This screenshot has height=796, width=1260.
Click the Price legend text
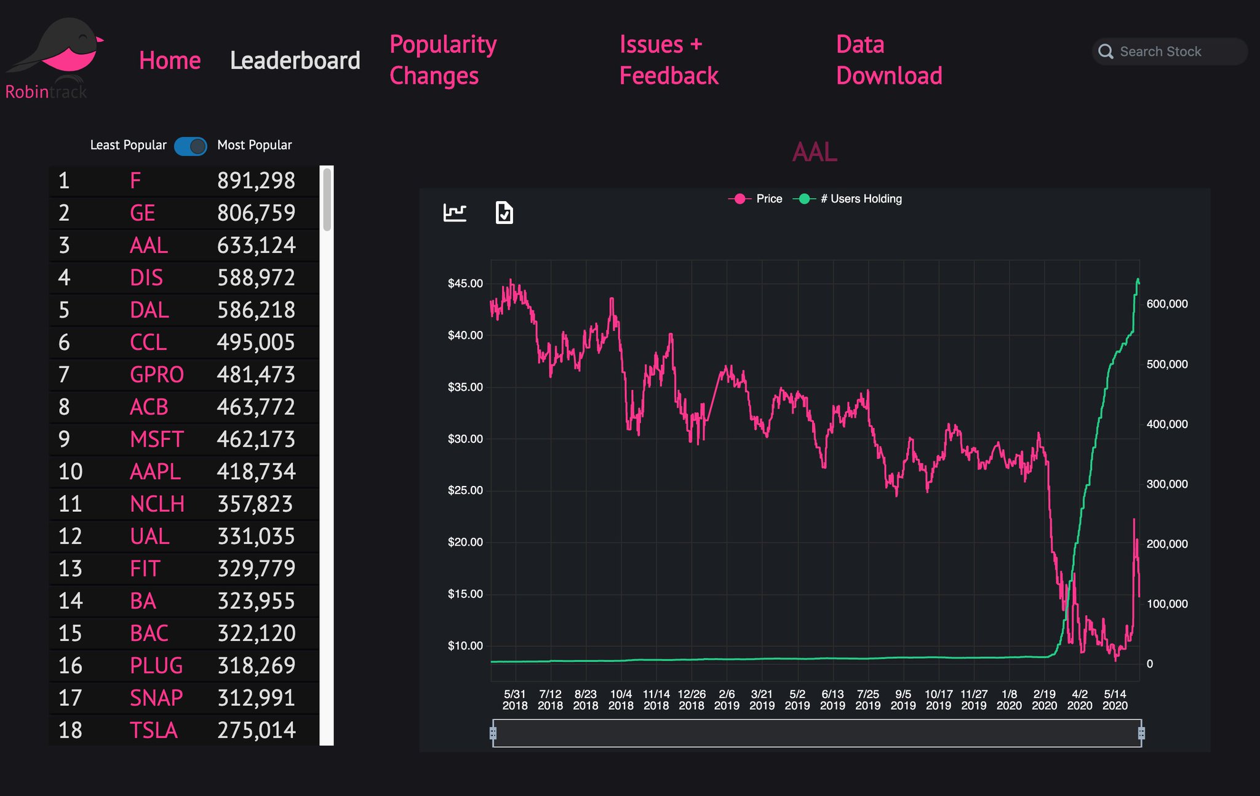[x=769, y=199]
